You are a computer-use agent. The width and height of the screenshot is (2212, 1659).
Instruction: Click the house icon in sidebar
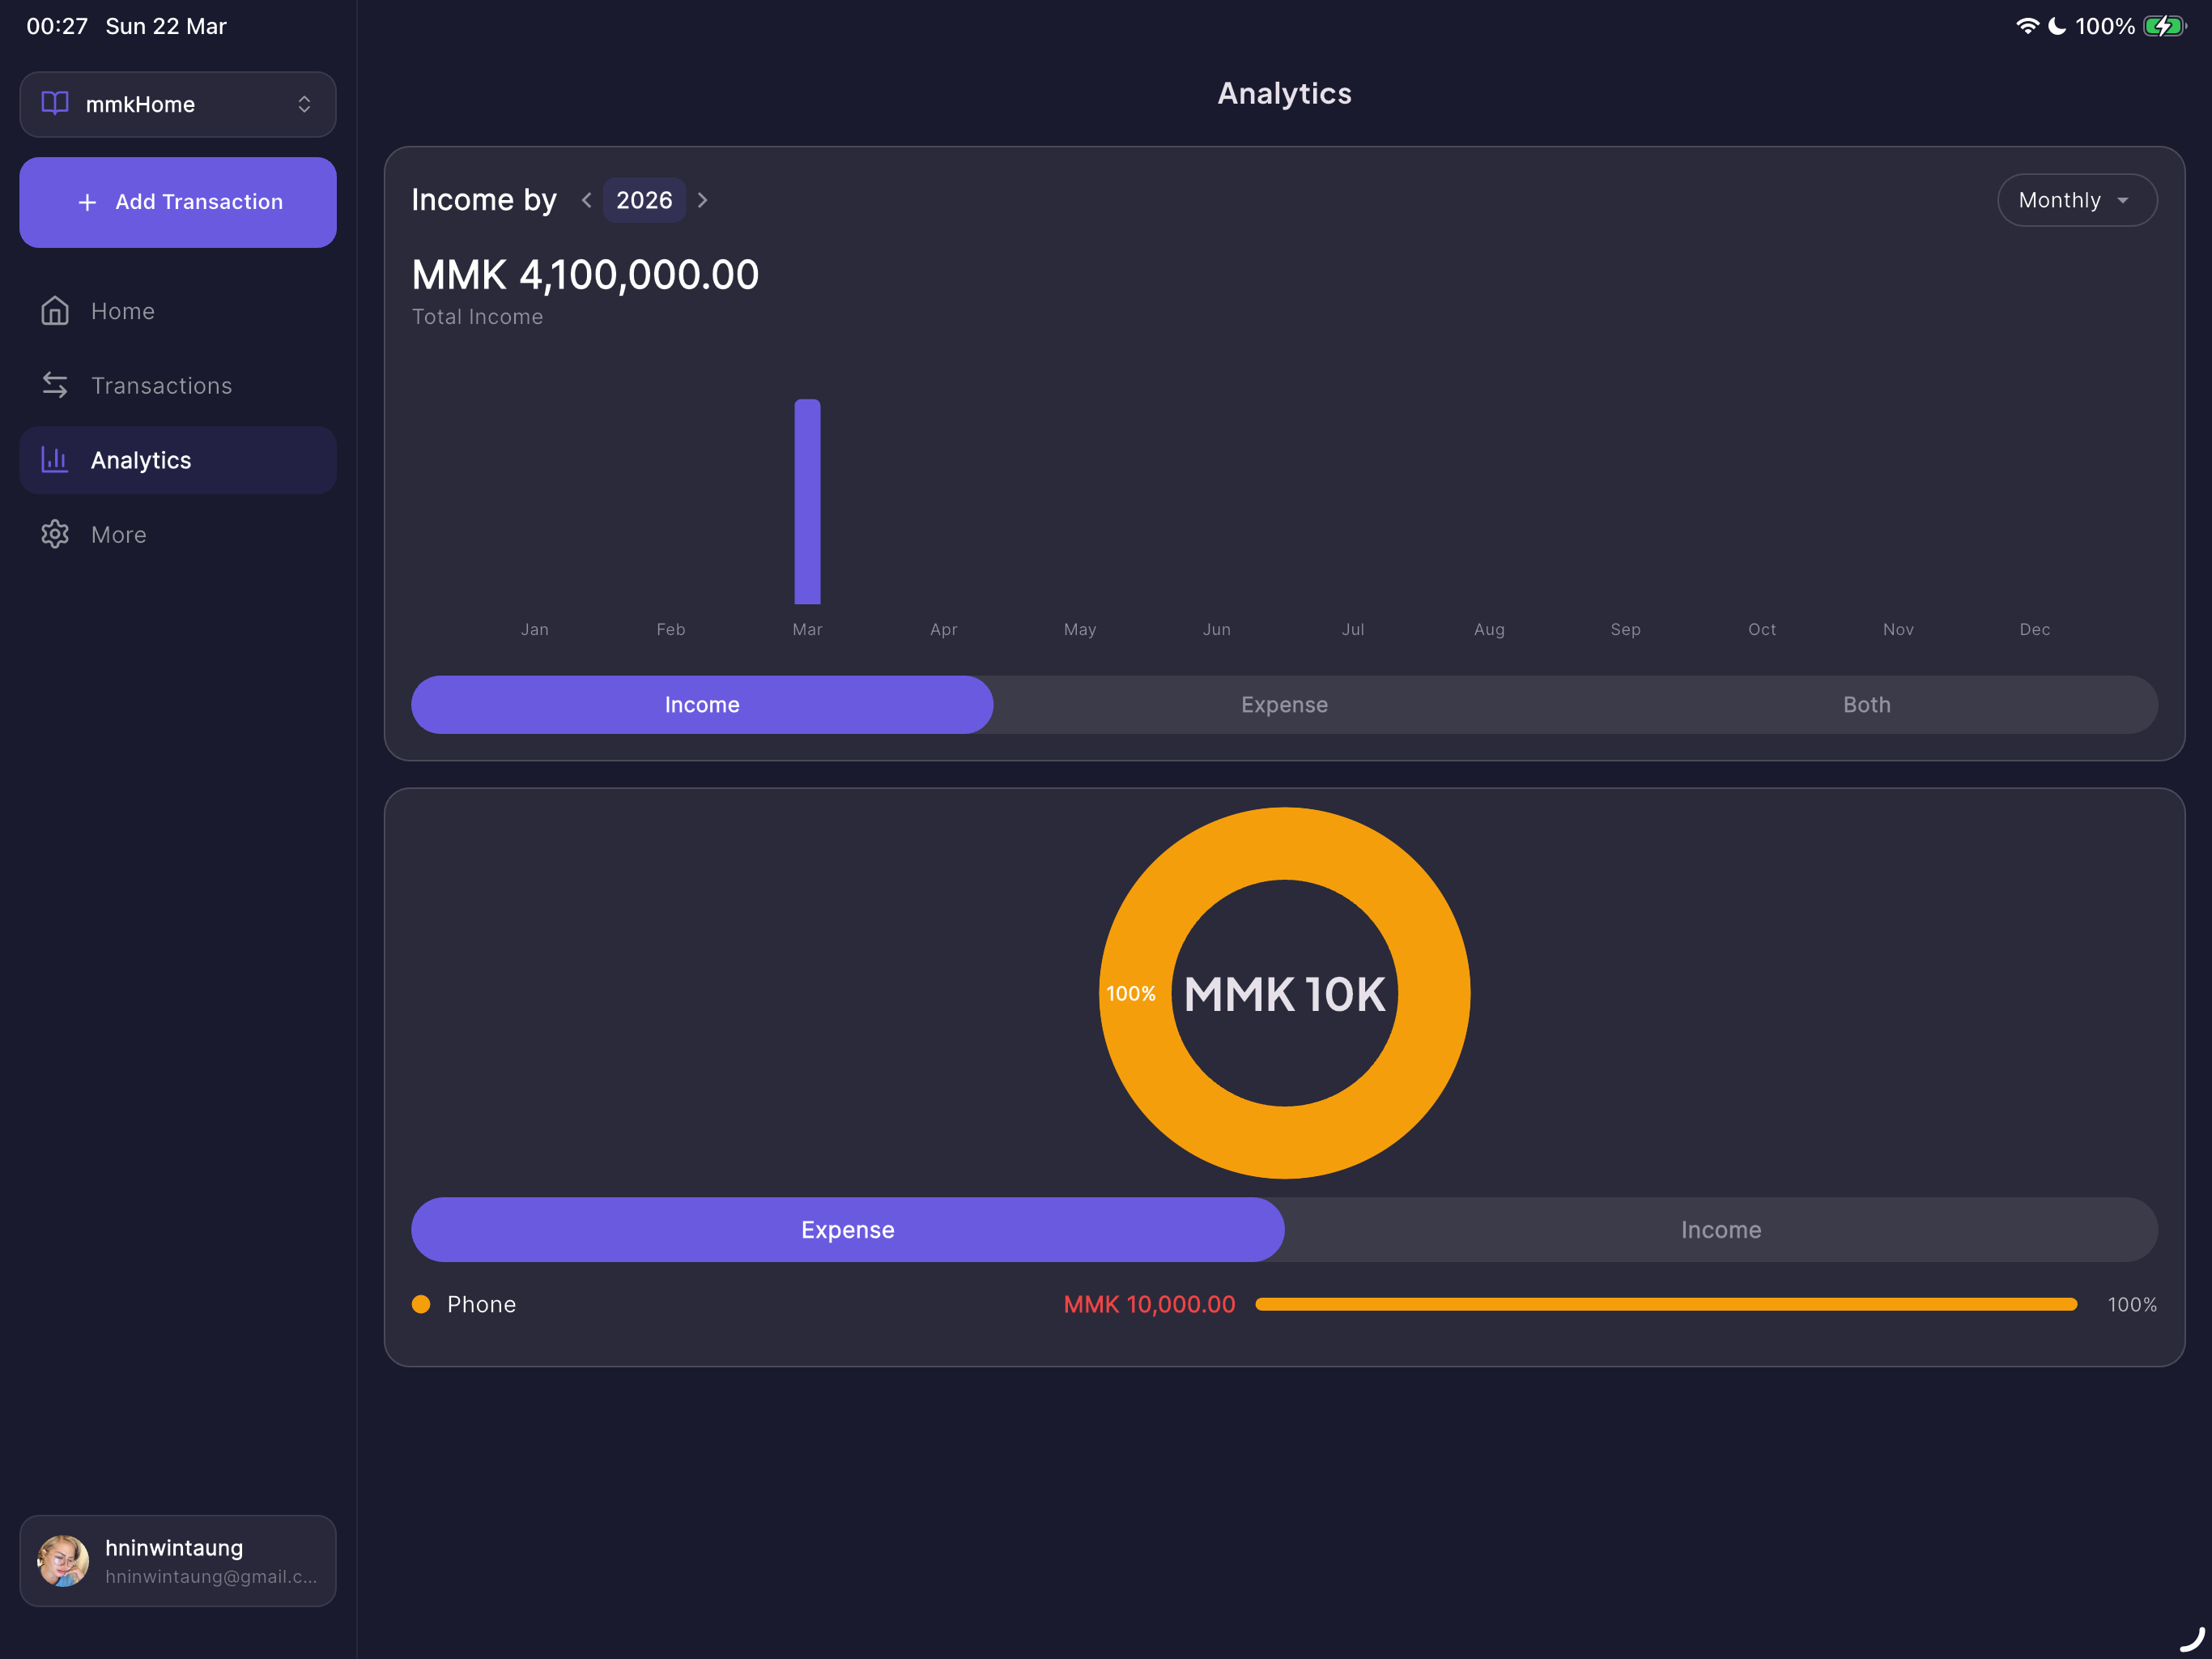click(x=55, y=311)
